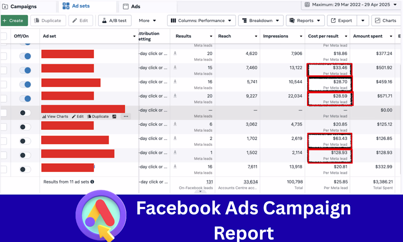Screen dimensions: 403x242
Task: Open the Results column menu arrow
Action: [x=211, y=36]
